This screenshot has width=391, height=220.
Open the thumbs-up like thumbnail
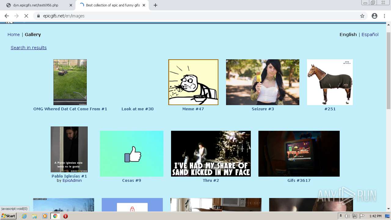(132, 154)
